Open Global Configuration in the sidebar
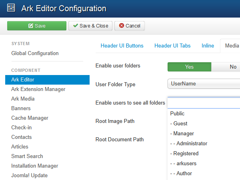240x180 pixels. click(x=35, y=53)
